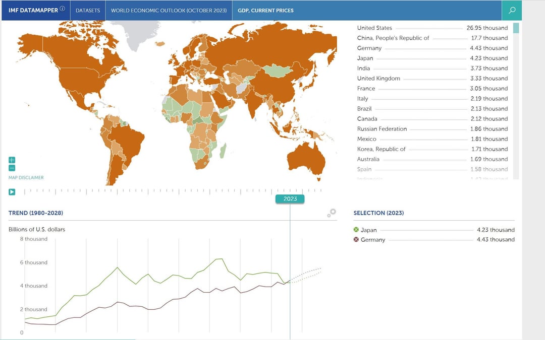Remove Japan from the selection

pos(356,230)
